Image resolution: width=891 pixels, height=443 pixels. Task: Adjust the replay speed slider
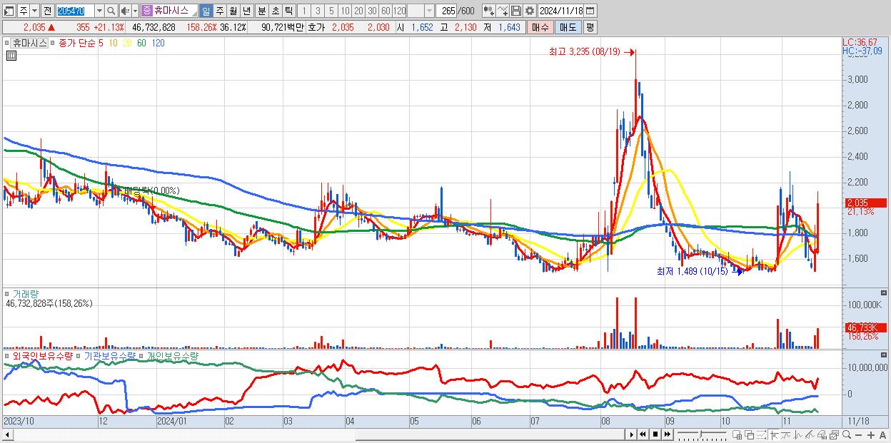(702, 434)
